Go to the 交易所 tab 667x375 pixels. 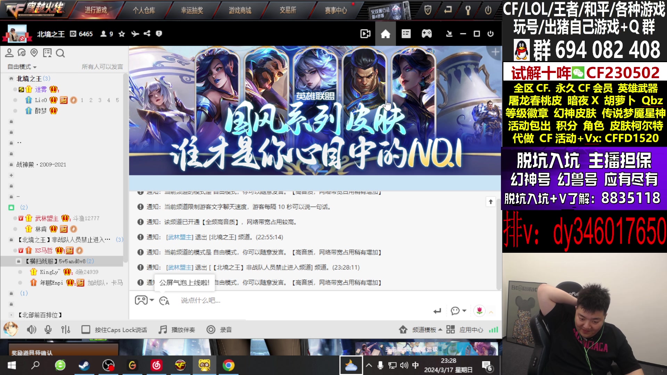coord(288,10)
